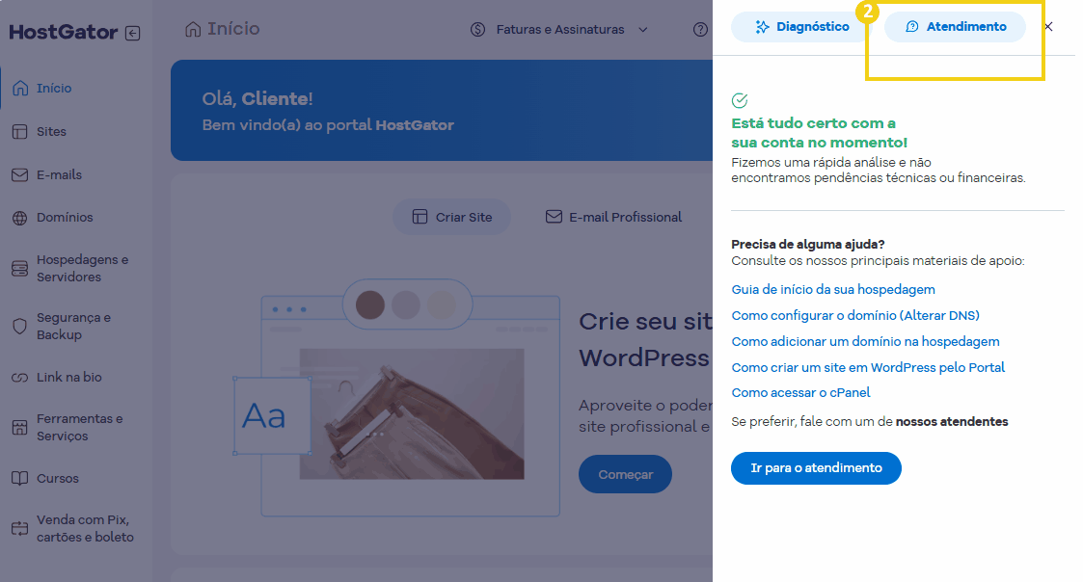Click the Sites layout icon
The width and height of the screenshot is (1083, 582).
tap(20, 132)
